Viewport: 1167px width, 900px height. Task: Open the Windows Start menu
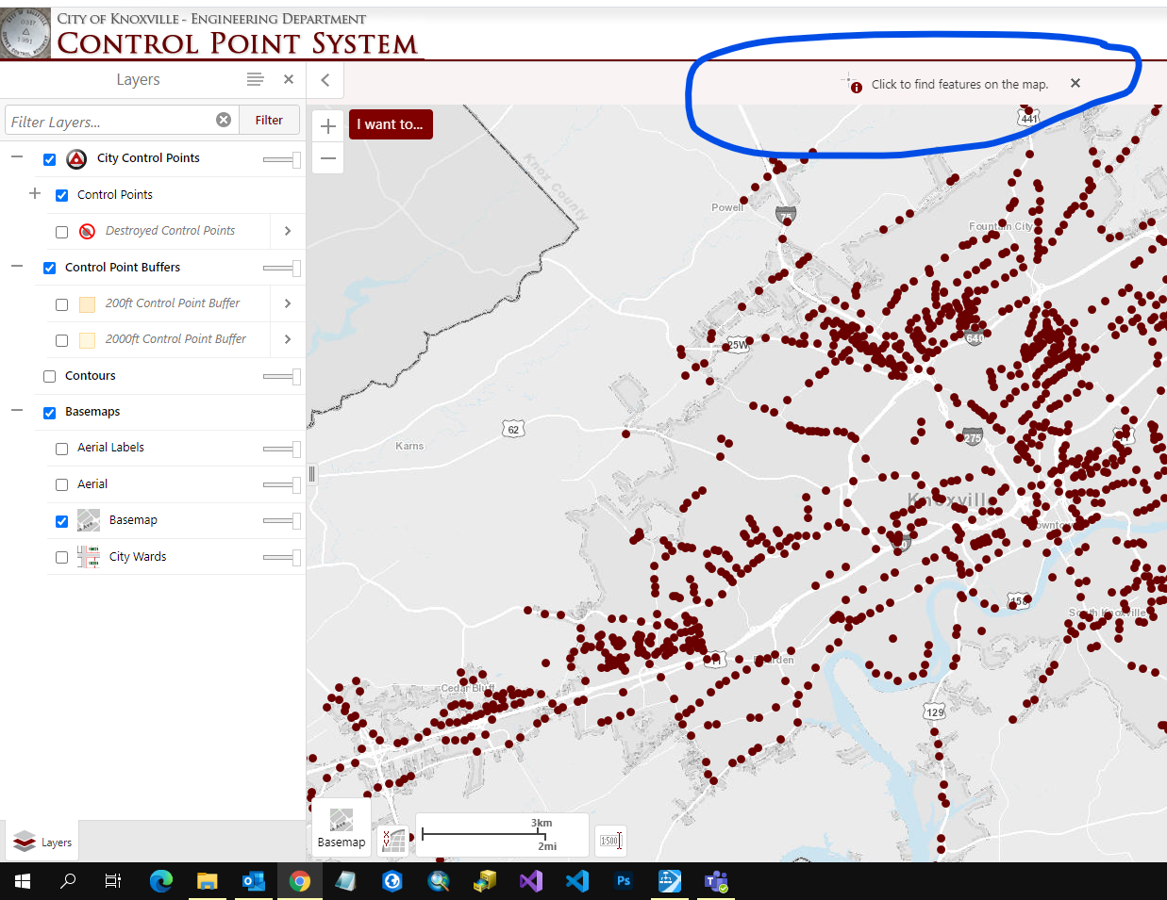[23, 881]
